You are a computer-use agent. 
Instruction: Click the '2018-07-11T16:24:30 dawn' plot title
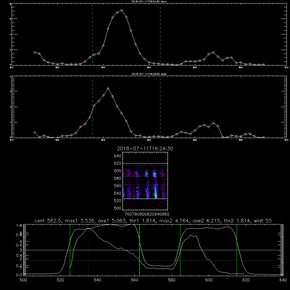pyautogui.click(x=149, y=1)
